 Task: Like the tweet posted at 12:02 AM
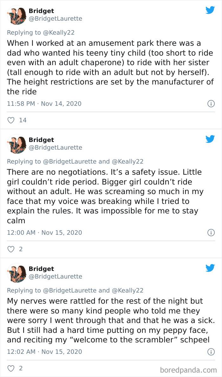pos(10,368)
